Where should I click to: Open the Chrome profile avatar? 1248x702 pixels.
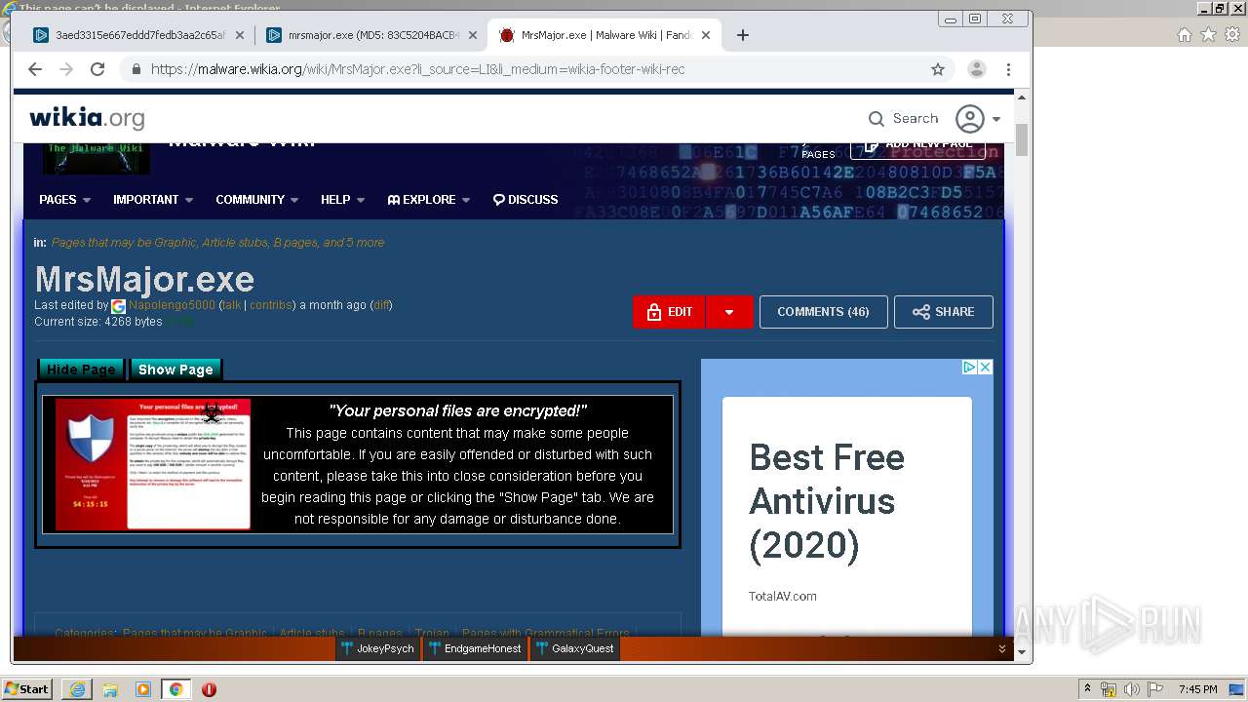click(x=976, y=69)
